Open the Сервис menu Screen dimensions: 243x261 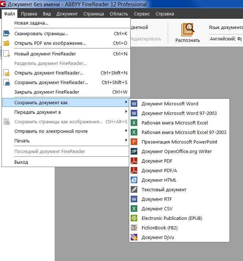(142, 14)
